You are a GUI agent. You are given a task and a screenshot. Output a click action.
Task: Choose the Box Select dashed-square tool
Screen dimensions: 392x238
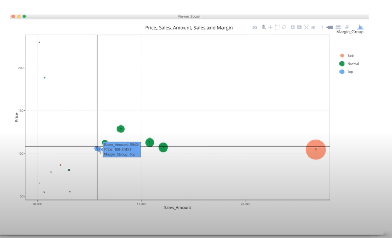(x=277, y=27)
